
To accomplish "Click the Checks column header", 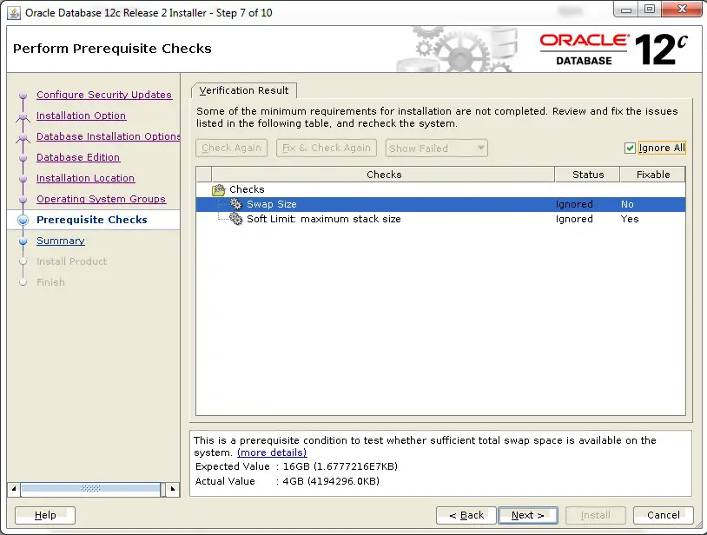I will coord(384,175).
